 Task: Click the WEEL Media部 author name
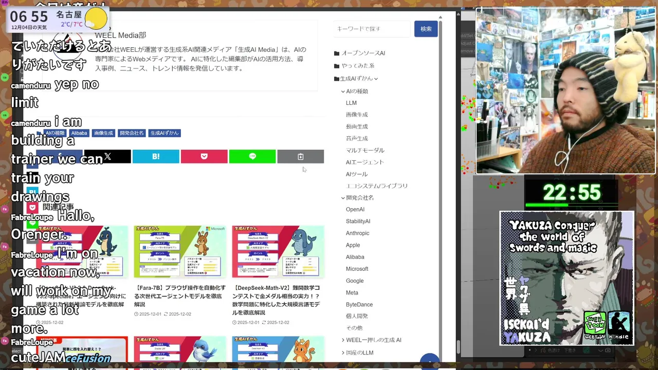pos(120,35)
